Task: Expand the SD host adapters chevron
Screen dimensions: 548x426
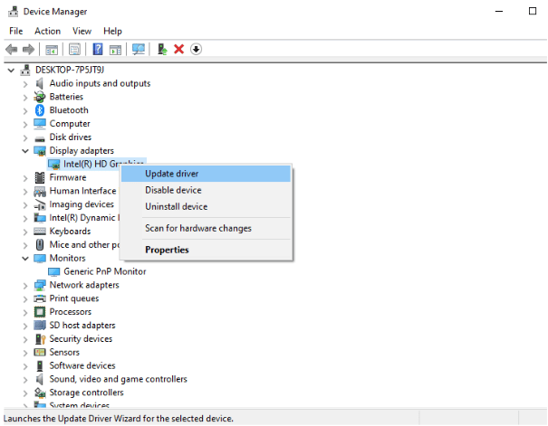Action: coord(25,326)
